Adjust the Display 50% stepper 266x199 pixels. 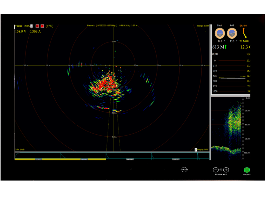point(196,150)
